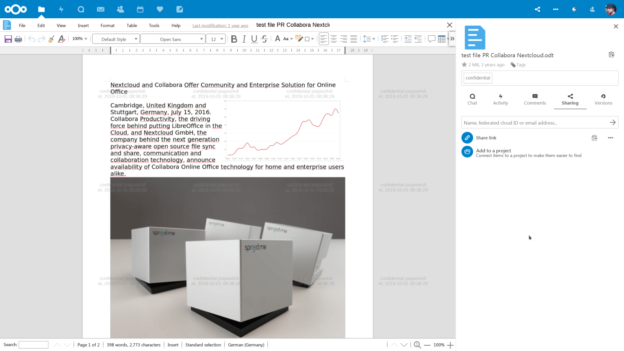The image size is (624, 351).
Task: Click the notifications bell icon
Action: pyautogui.click(x=574, y=9)
